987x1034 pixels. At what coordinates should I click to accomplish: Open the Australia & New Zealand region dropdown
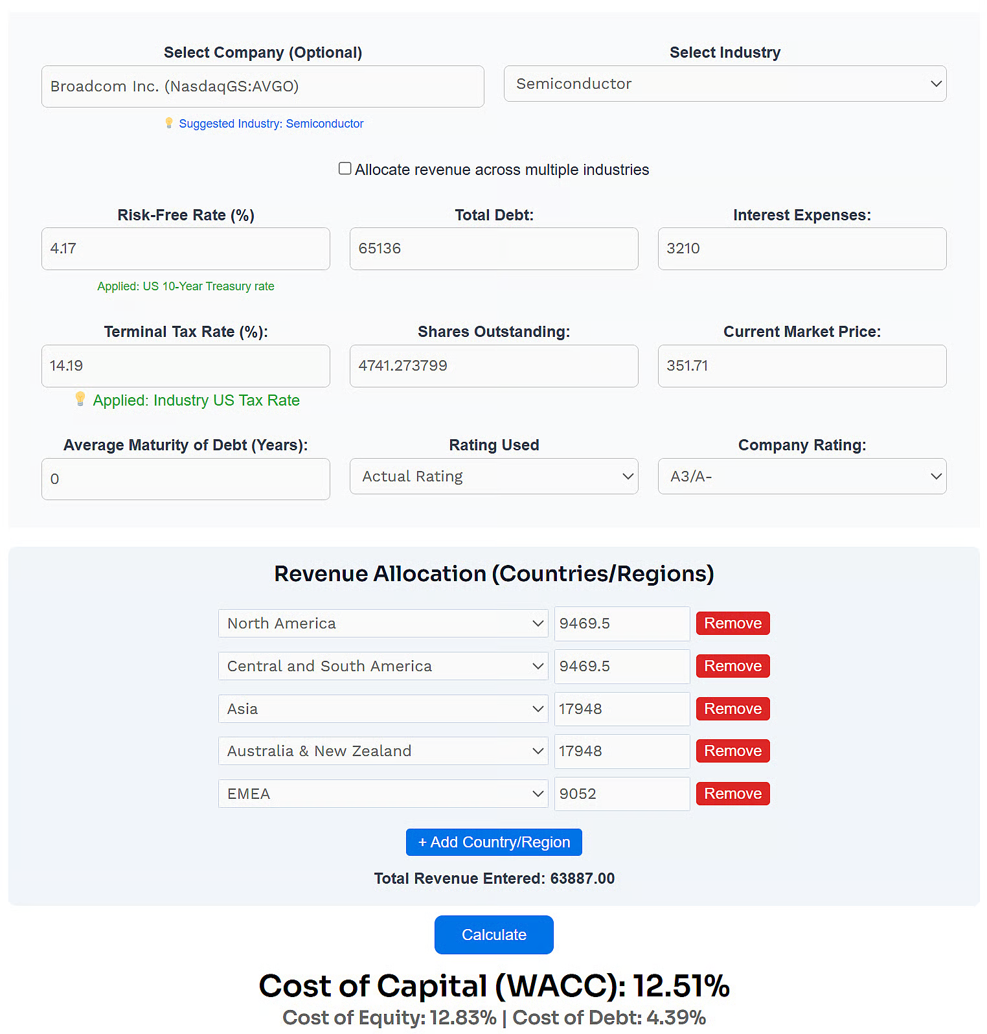pyautogui.click(x=383, y=751)
